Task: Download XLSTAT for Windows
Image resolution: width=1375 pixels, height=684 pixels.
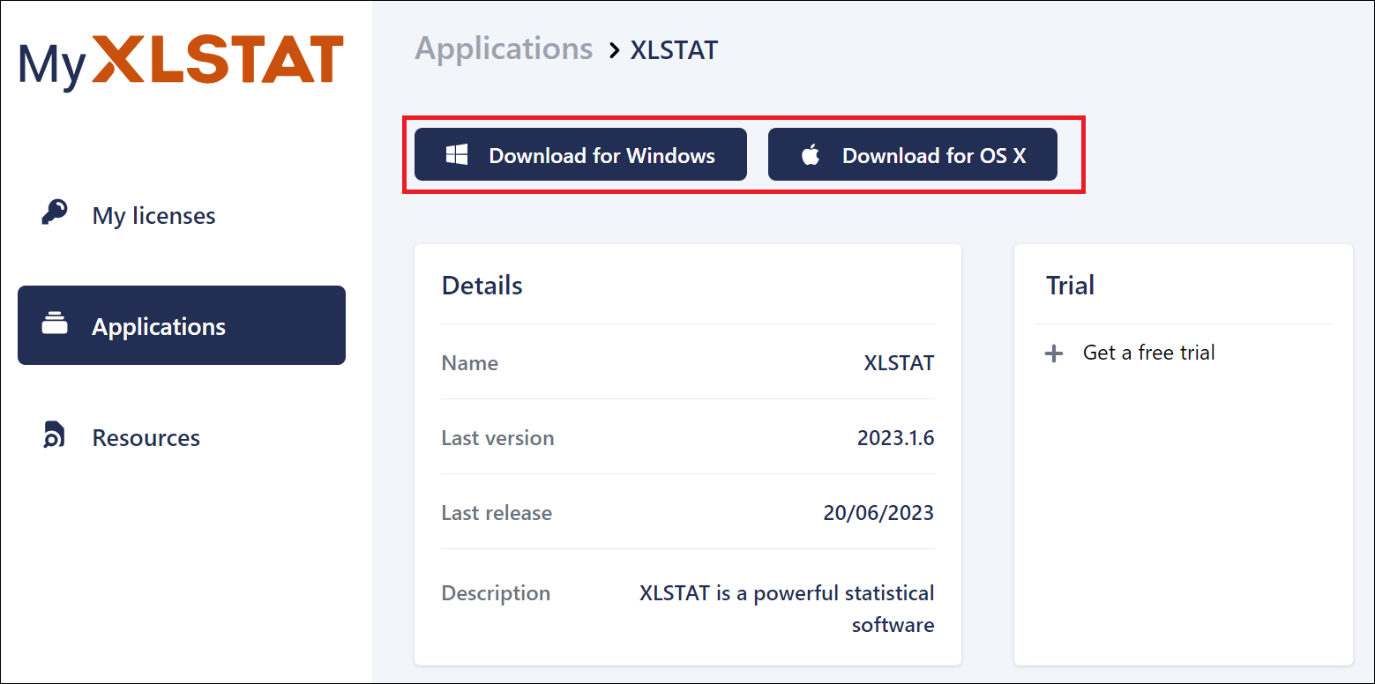Action: pyautogui.click(x=580, y=155)
